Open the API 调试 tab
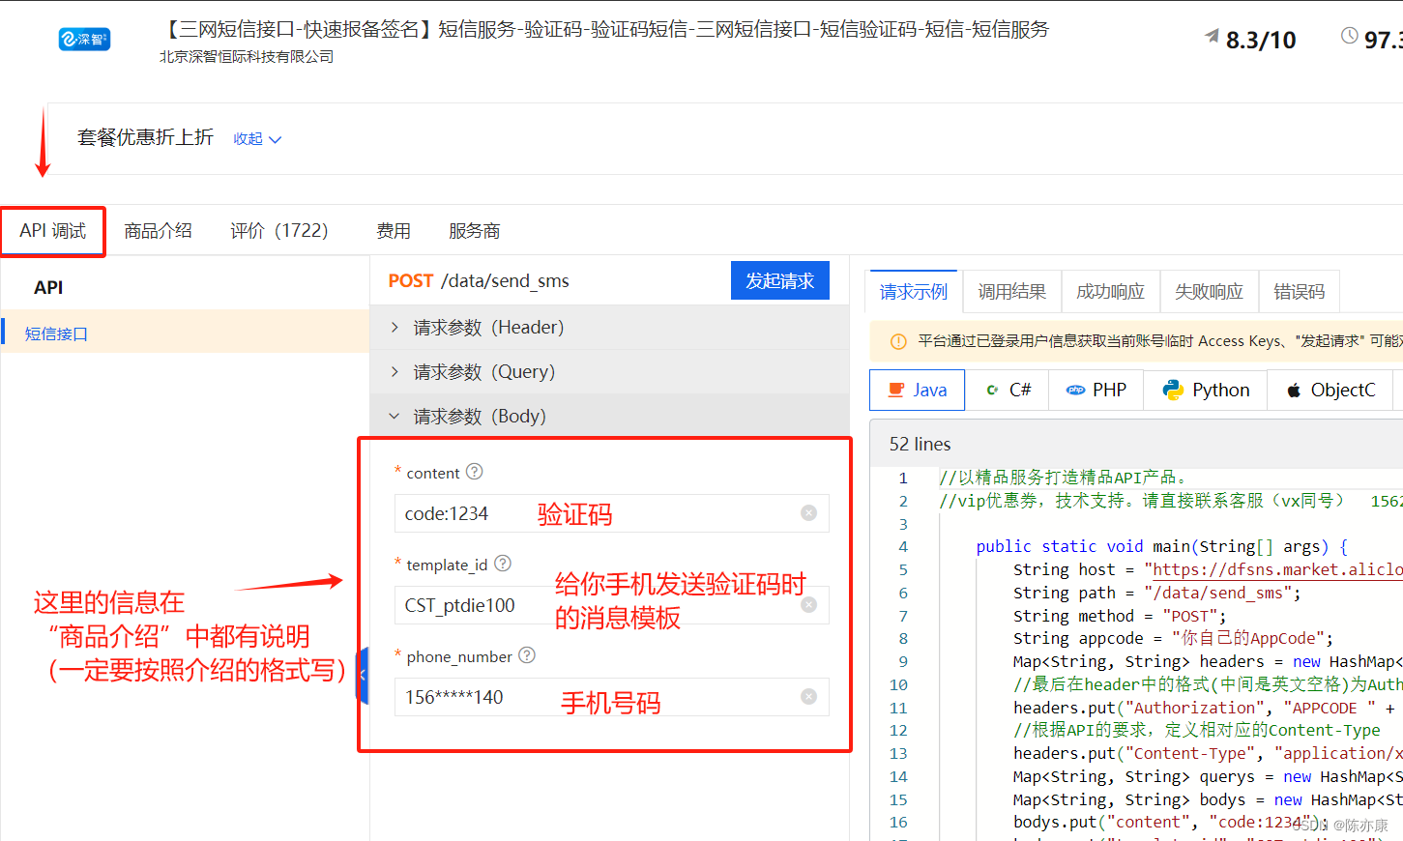1403x841 pixels. (53, 231)
